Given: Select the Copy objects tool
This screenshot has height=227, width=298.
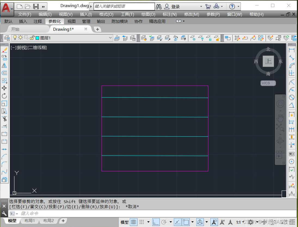Looking at the screenshot, I should (4, 58).
